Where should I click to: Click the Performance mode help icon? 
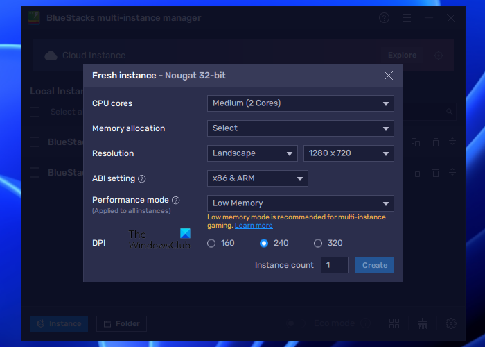click(176, 201)
